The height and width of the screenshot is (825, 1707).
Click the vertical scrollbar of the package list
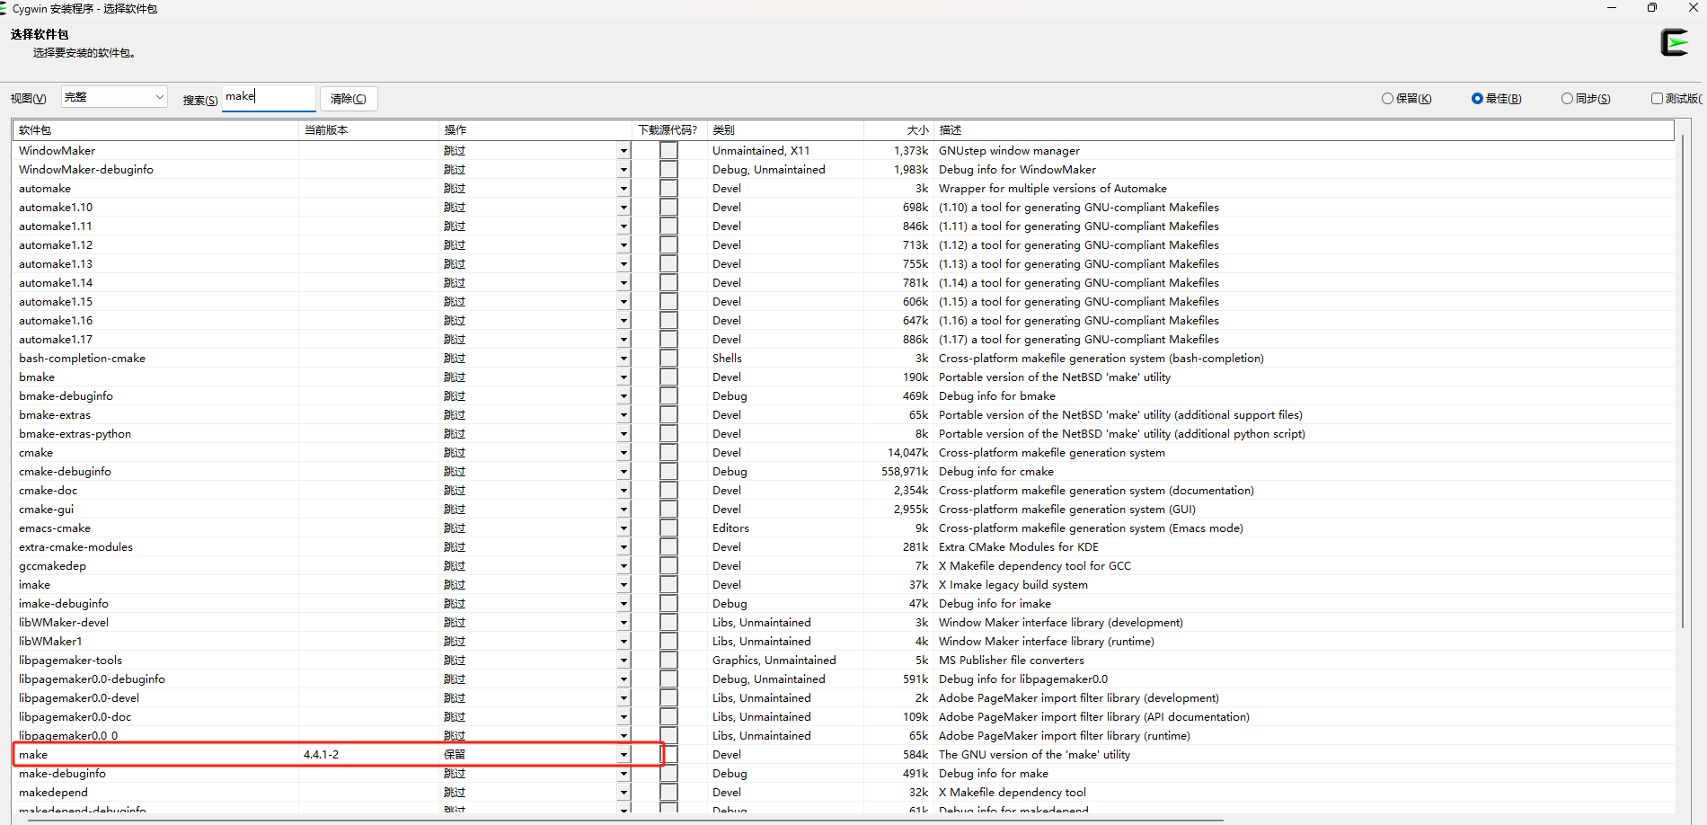[1682, 382]
